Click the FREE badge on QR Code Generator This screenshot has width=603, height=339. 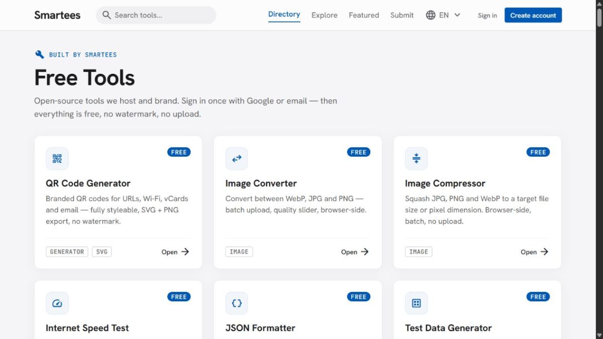(179, 152)
